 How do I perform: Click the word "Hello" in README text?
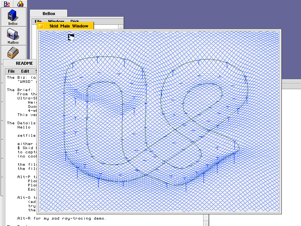(24, 127)
